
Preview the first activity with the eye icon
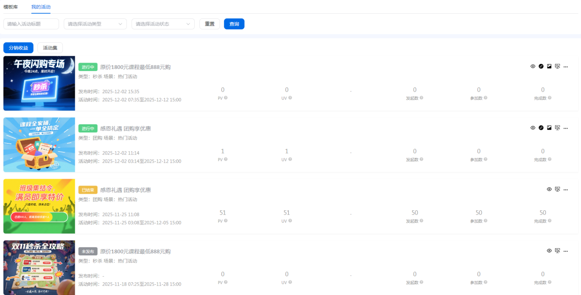(x=533, y=66)
